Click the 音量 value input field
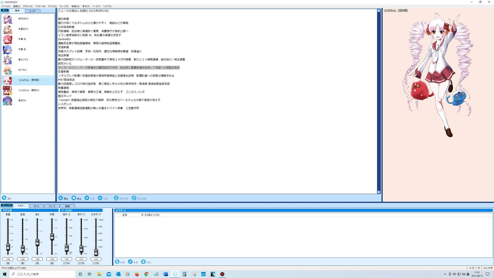494x278 pixels. [x=8, y=259]
